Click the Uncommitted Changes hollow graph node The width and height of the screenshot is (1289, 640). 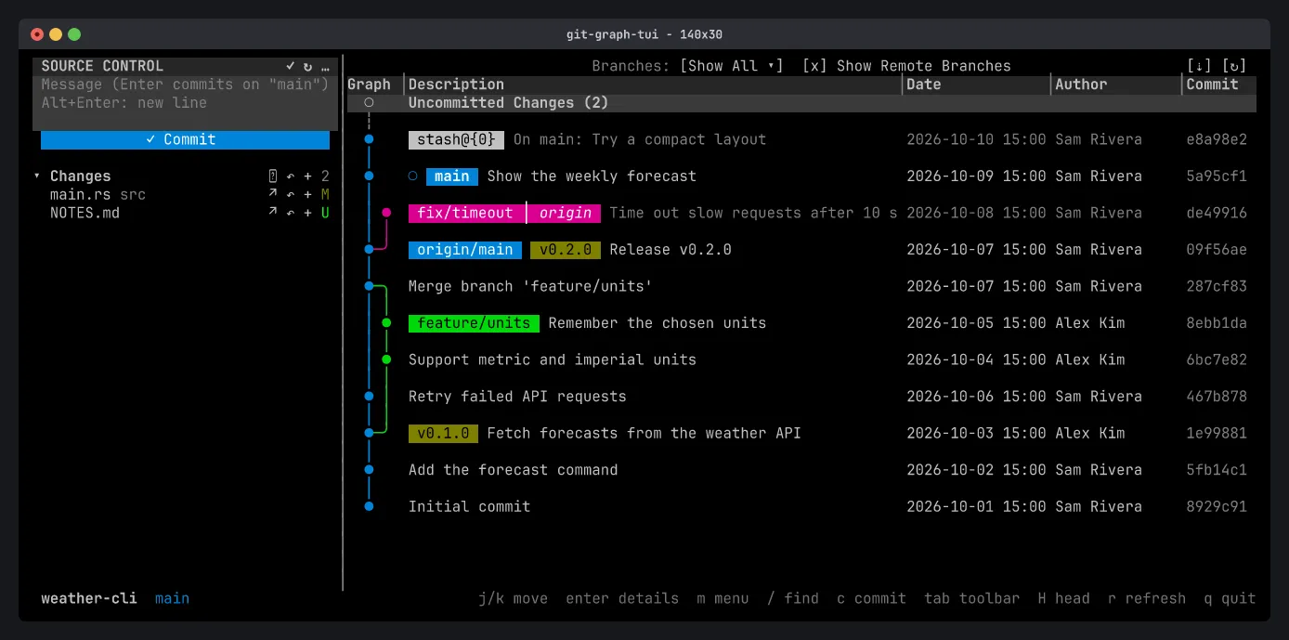coord(369,103)
